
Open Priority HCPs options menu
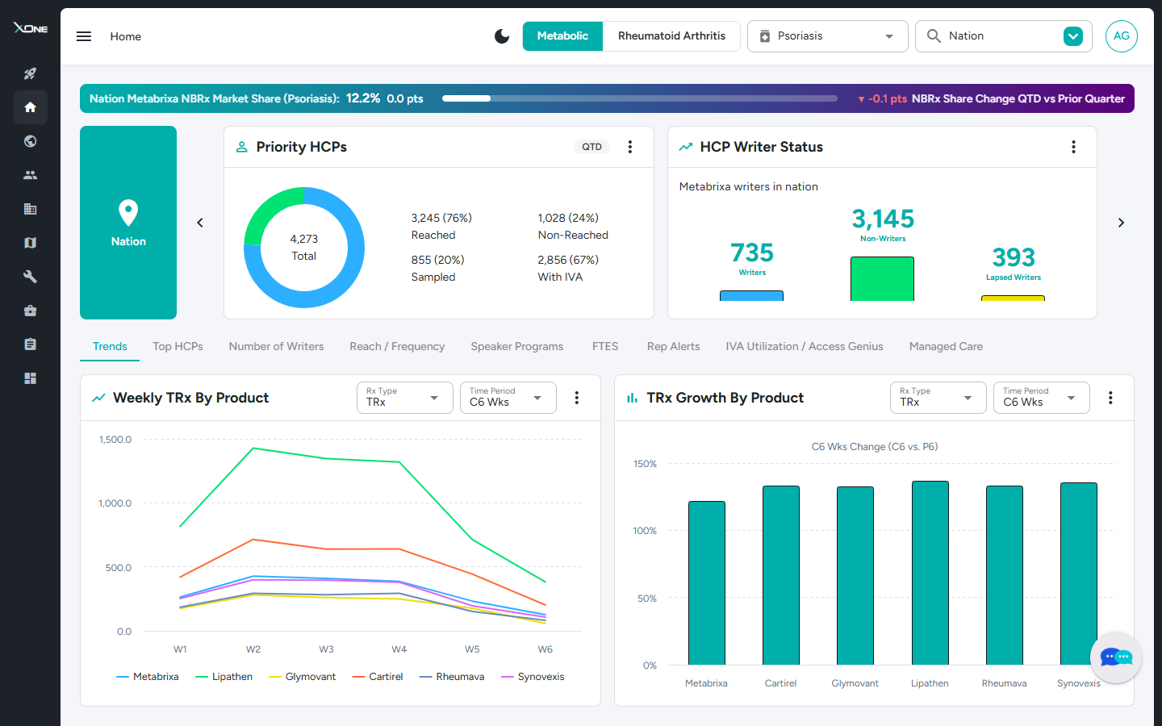[x=630, y=147]
